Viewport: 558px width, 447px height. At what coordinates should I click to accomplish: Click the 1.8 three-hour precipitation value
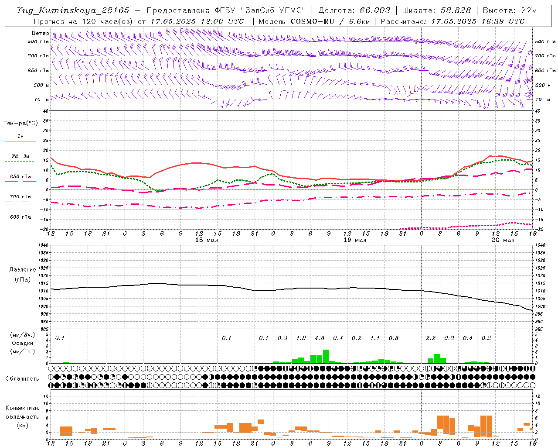301,338
